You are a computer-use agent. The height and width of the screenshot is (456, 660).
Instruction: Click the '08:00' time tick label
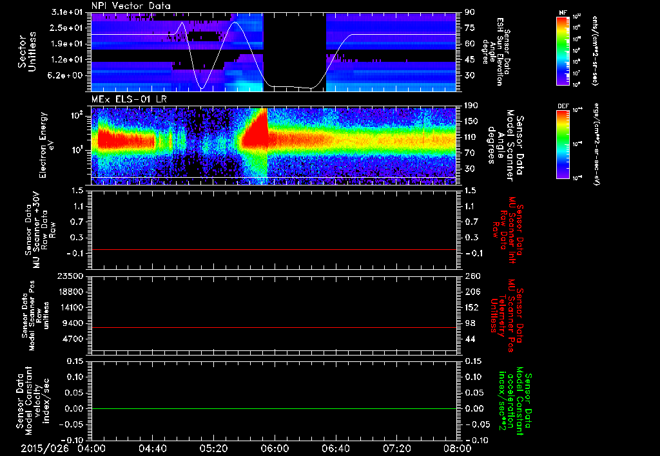[x=458, y=448]
